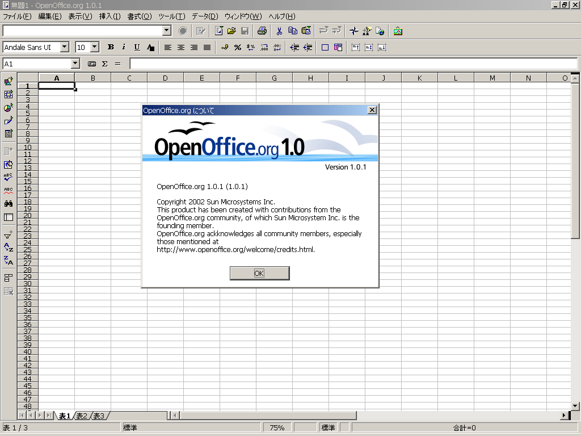Toggle Italic formatting
Image resolution: width=581 pixels, height=436 pixels.
(124, 48)
